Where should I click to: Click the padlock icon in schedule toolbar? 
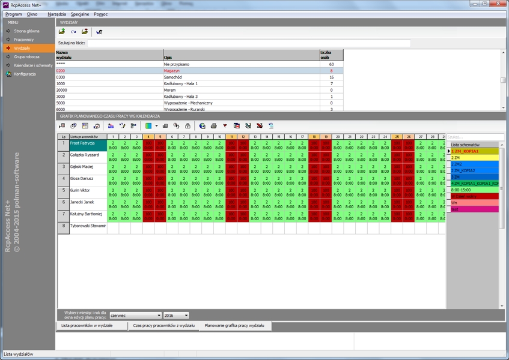187,126
